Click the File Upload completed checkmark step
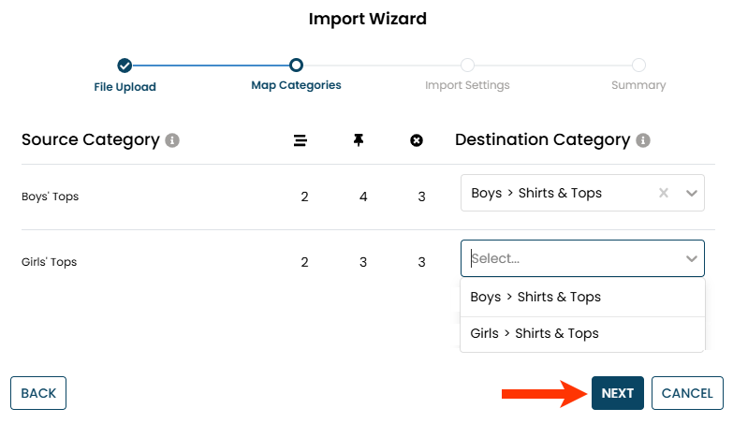 (x=125, y=66)
